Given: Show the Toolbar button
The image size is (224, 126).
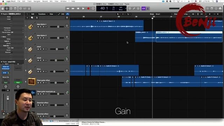Looking at the screenshot, I should pyautogui.click(x=15, y=8).
